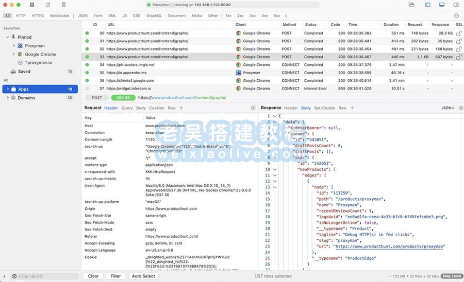Click the SSL lock icon on row 31

459,41
